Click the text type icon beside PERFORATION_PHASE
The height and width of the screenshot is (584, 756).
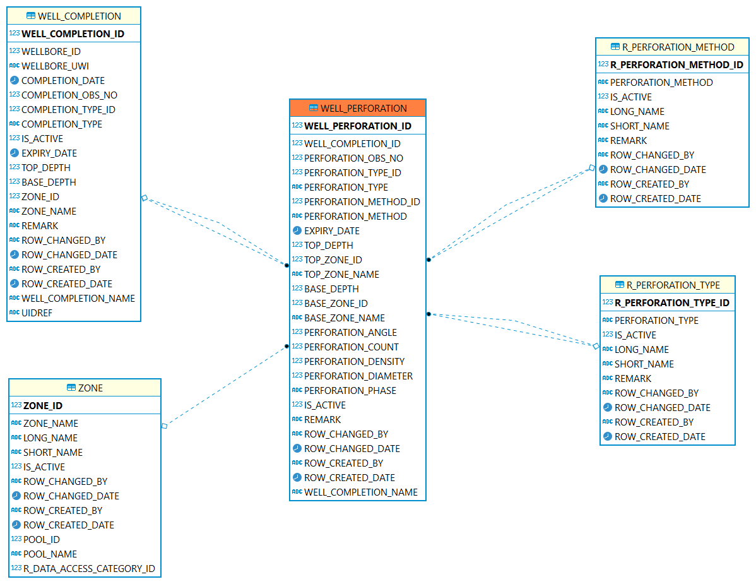297,390
